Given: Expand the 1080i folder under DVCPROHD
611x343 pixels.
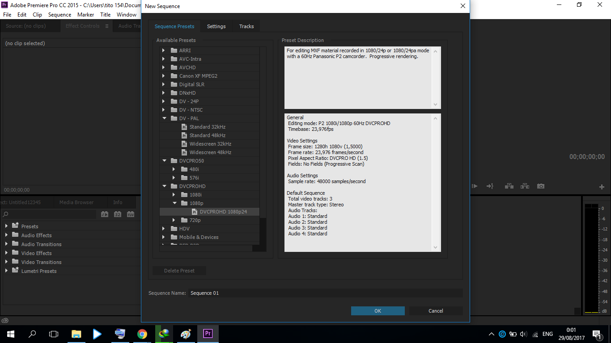Looking at the screenshot, I should point(174,195).
